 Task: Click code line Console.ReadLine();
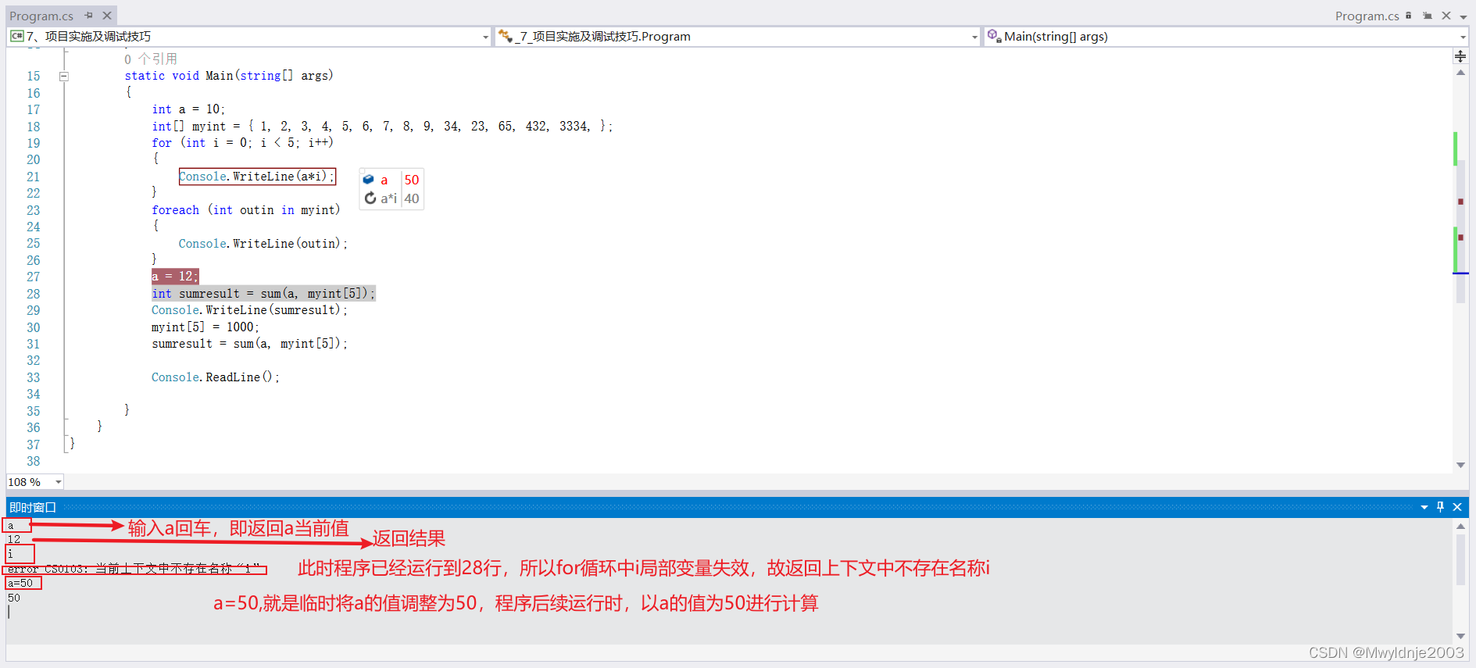(x=216, y=377)
